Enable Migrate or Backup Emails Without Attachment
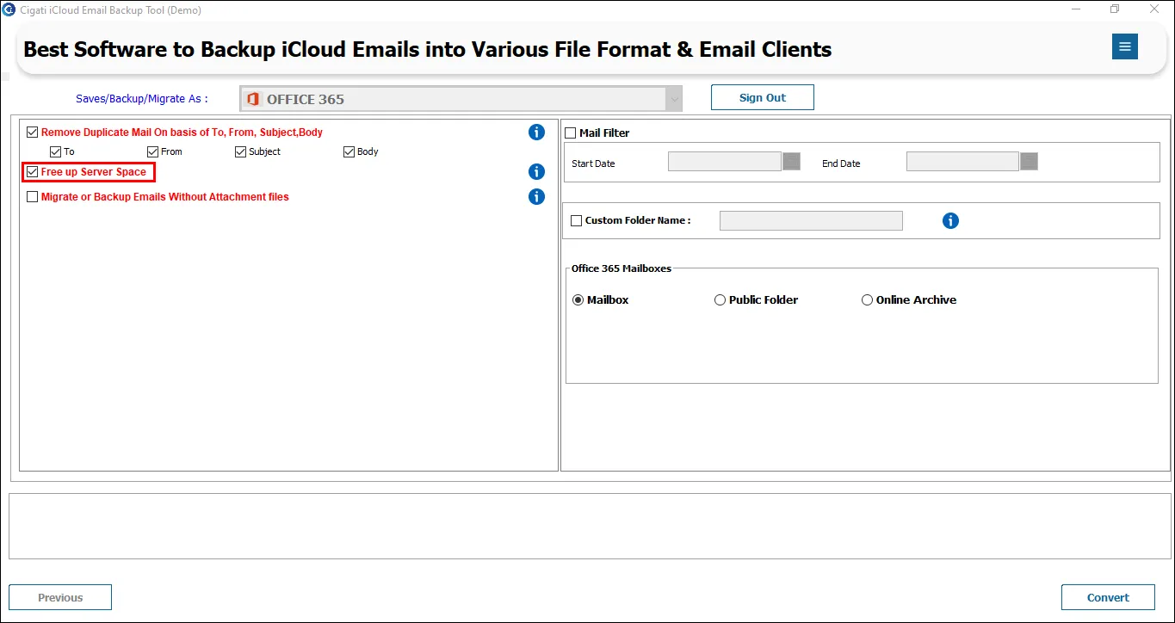The height and width of the screenshot is (623, 1175). [x=33, y=197]
